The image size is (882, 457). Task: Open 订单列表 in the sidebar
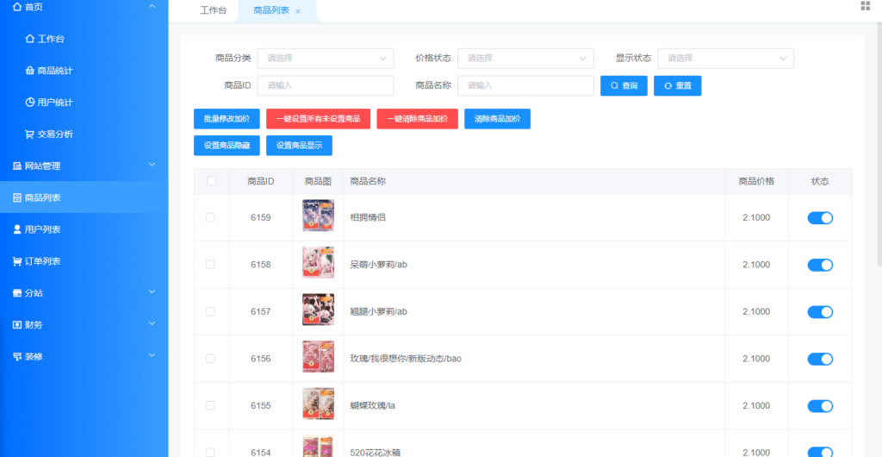(43, 261)
